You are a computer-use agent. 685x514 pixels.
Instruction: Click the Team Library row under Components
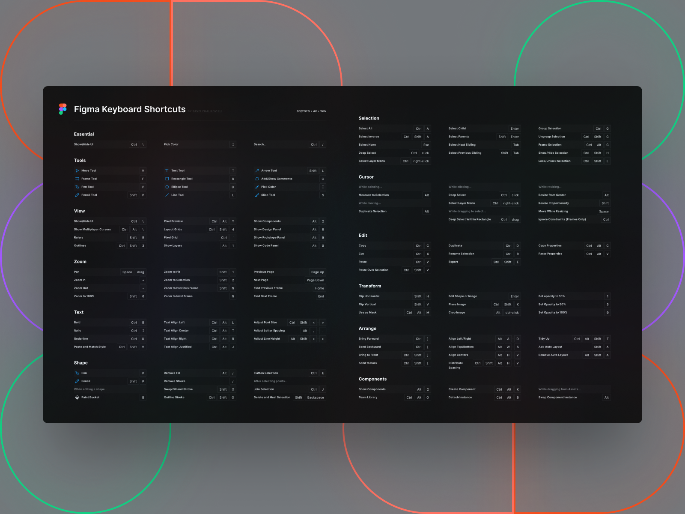[x=394, y=397]
